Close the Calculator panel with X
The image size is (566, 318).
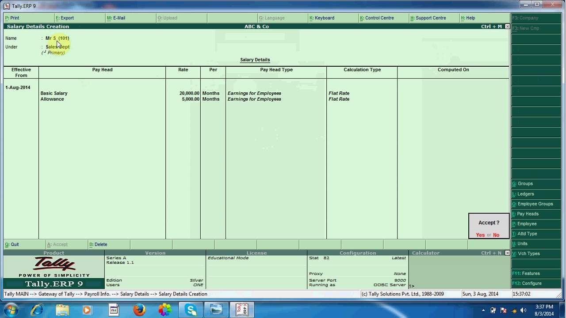pyautogui.click(x=507, y=253)
